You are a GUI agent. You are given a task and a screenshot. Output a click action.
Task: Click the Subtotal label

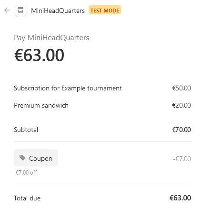pos(26,130)
